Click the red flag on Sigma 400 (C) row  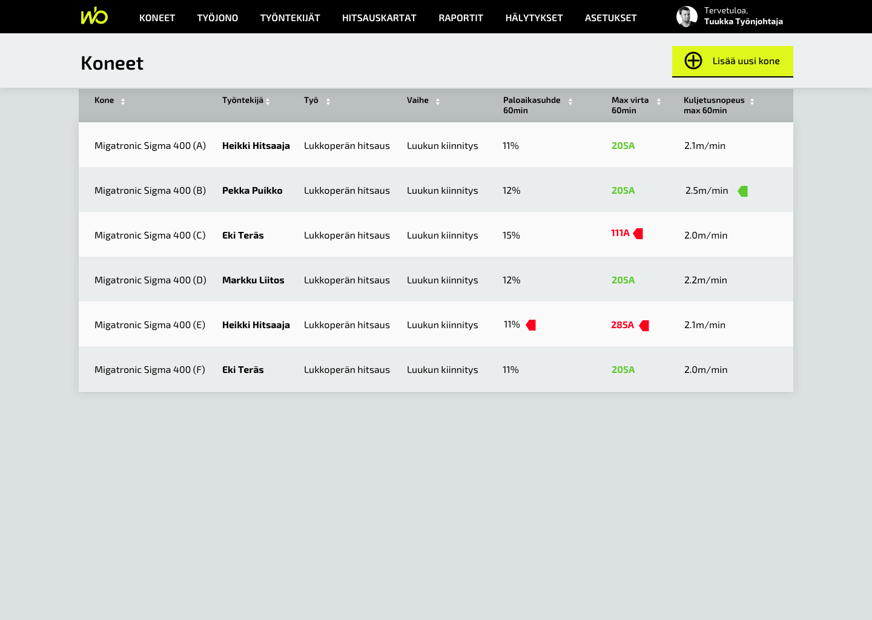639,233
